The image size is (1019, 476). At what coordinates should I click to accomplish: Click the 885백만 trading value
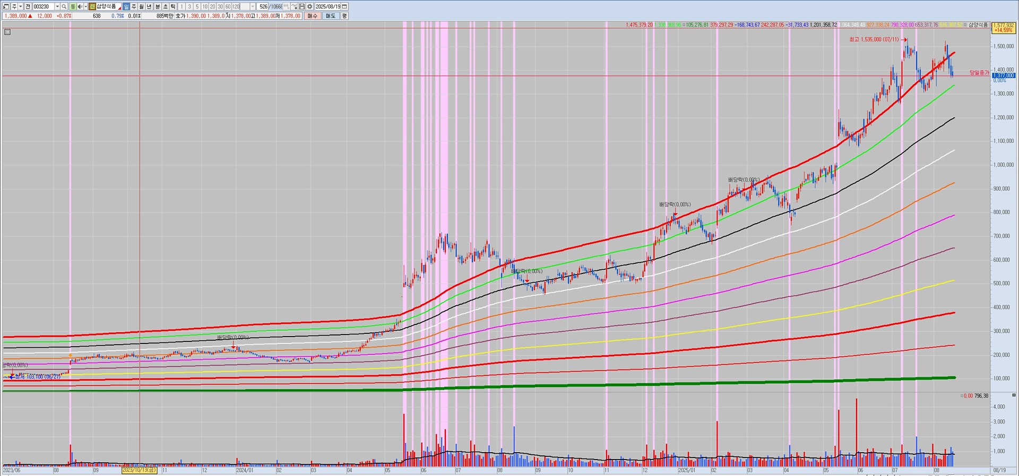[165, 16]
